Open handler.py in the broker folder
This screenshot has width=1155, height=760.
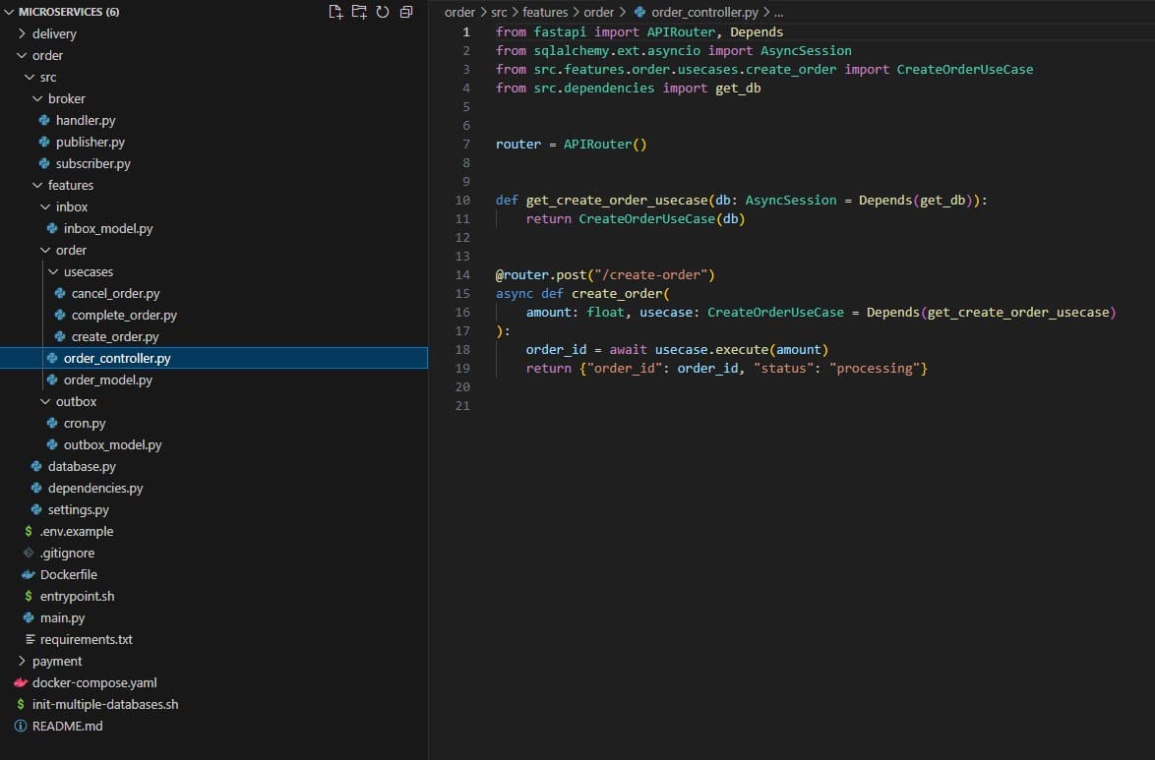pos(86,120)
